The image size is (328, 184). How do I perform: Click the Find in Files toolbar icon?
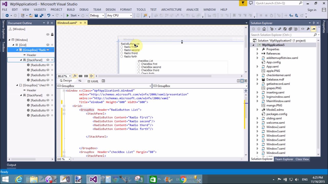145,15
